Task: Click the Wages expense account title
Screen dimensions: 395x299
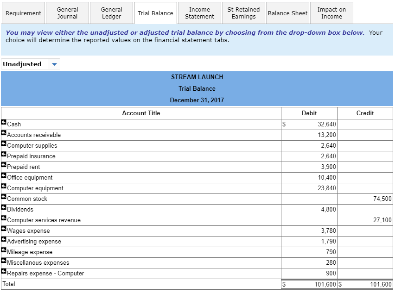Action: [x=28, y=231]
